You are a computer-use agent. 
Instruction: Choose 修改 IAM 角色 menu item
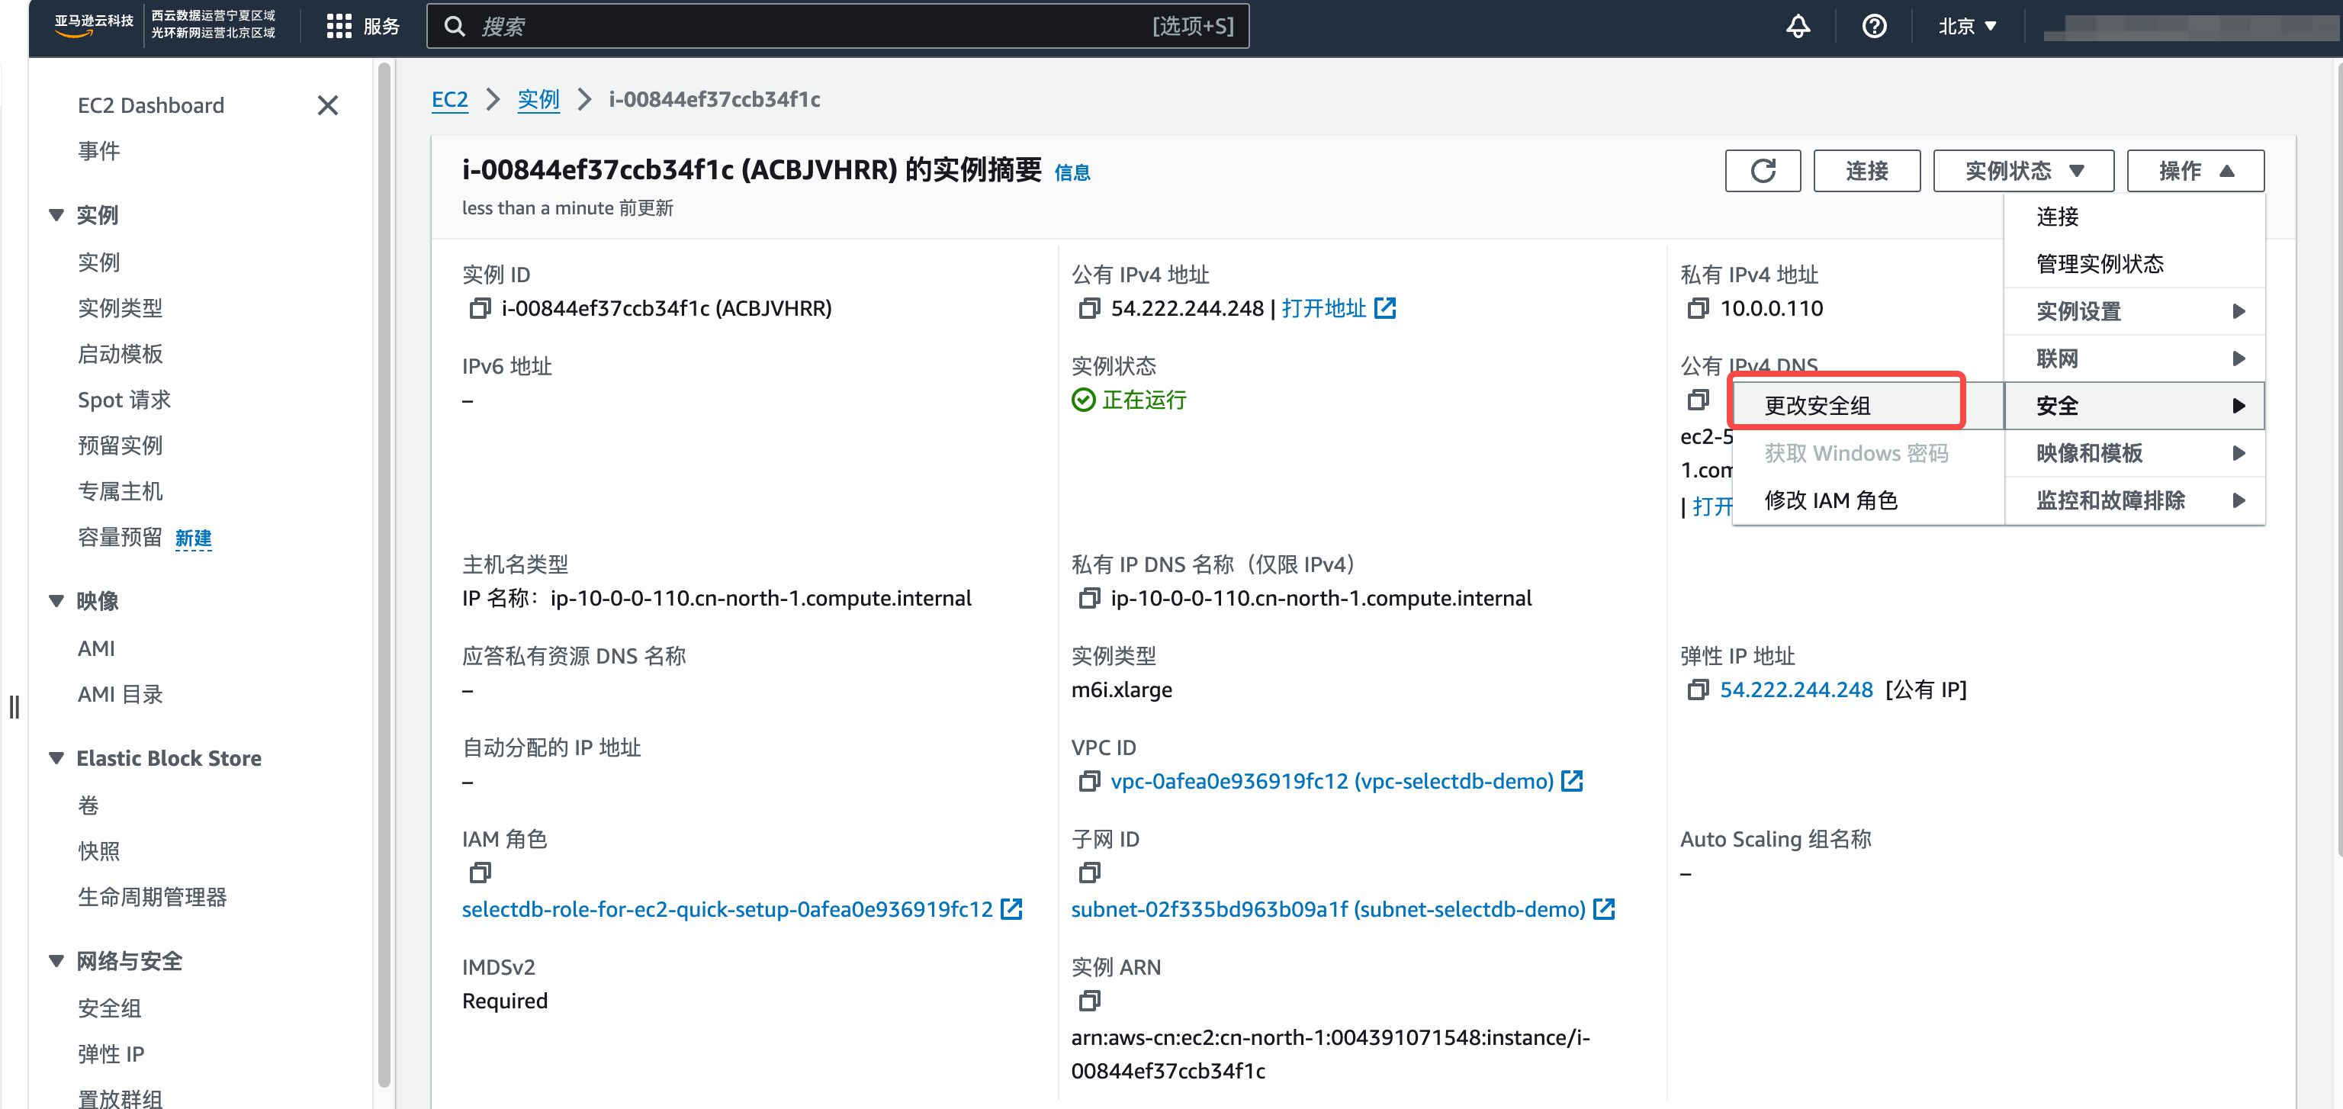pyautogui.click(x=1867, y=500)
